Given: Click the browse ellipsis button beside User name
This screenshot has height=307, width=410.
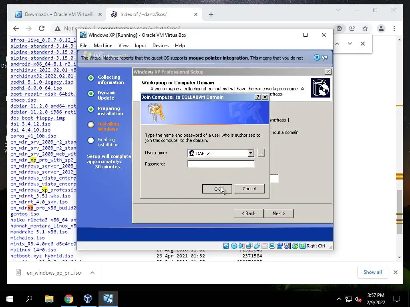Looking at the screenshot, I should (x=261, y=153).
